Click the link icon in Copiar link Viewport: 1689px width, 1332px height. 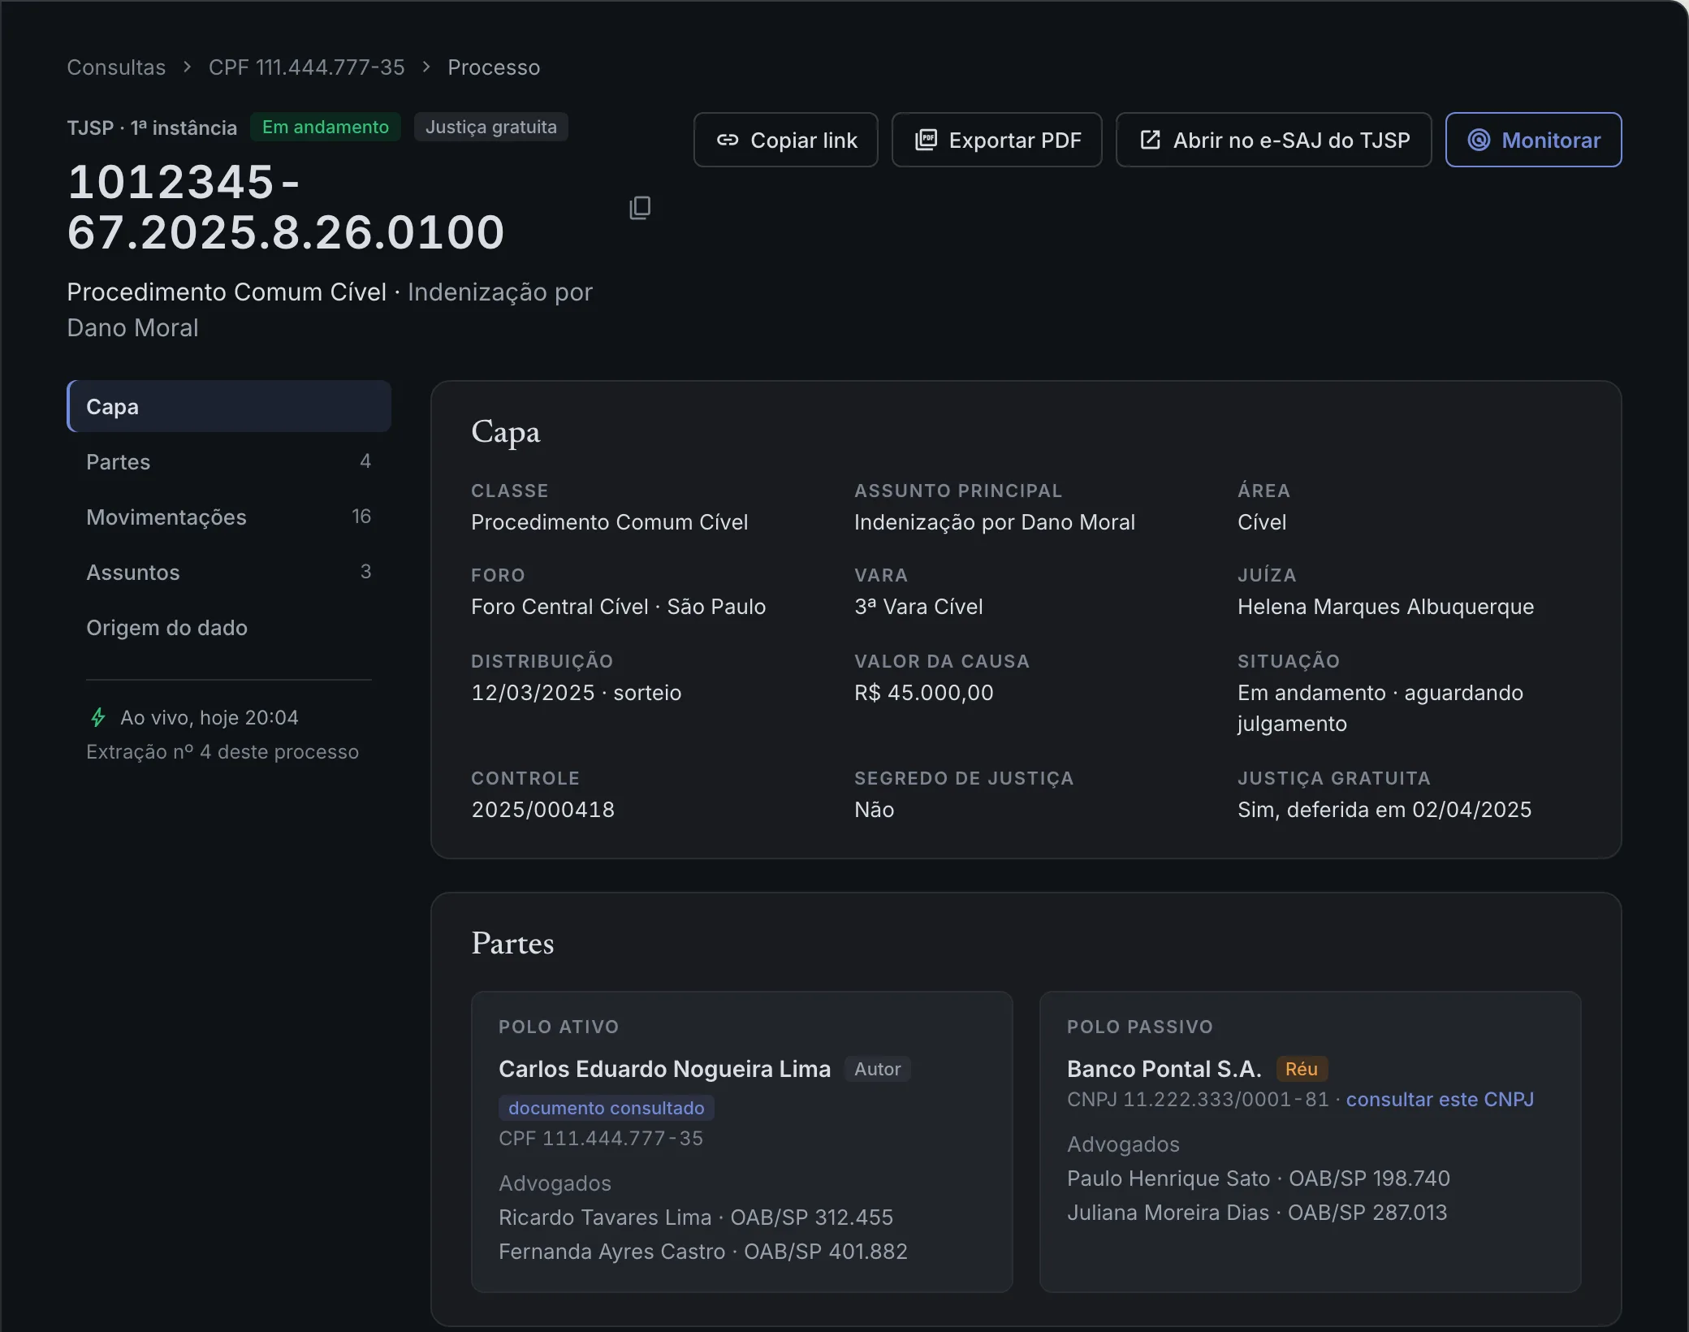[728, 140]
